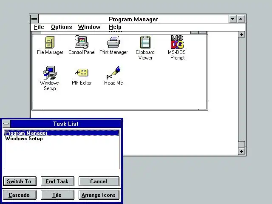Screen dimensions: 272x204
Task: Minimize Program Manager with the down-arrow button
Action: (x=233, y=19)
